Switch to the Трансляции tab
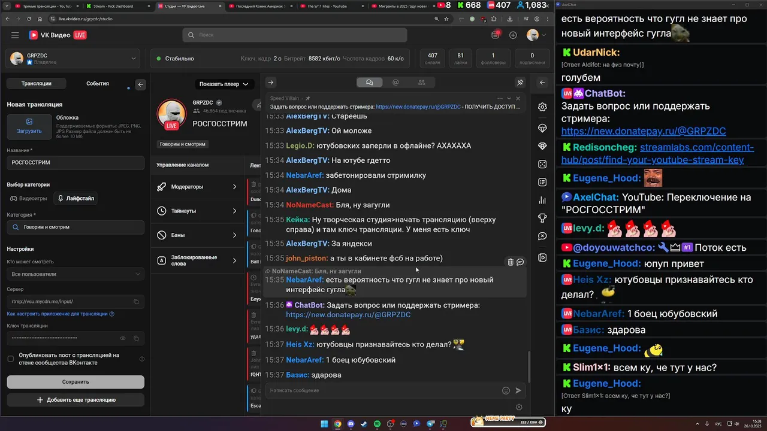Screen dimensions: 767x431 [36, 84]
